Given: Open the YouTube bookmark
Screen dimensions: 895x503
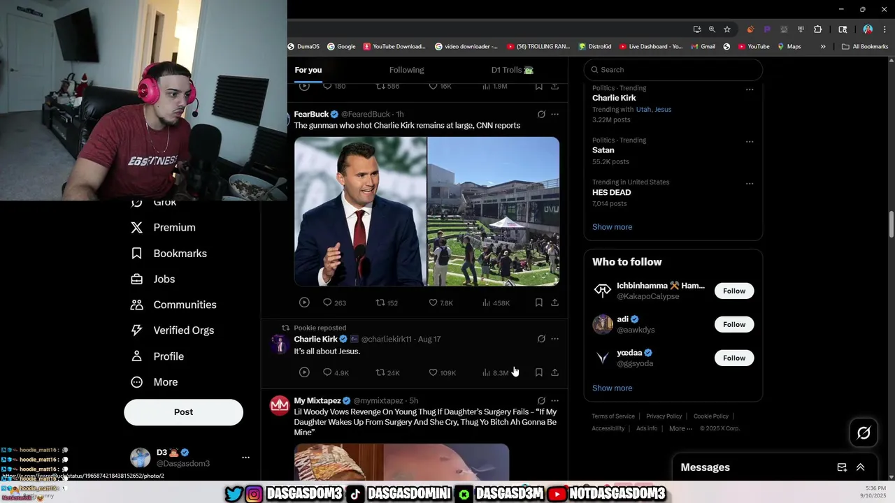Looking at the screenshot, I should (753, 47).
